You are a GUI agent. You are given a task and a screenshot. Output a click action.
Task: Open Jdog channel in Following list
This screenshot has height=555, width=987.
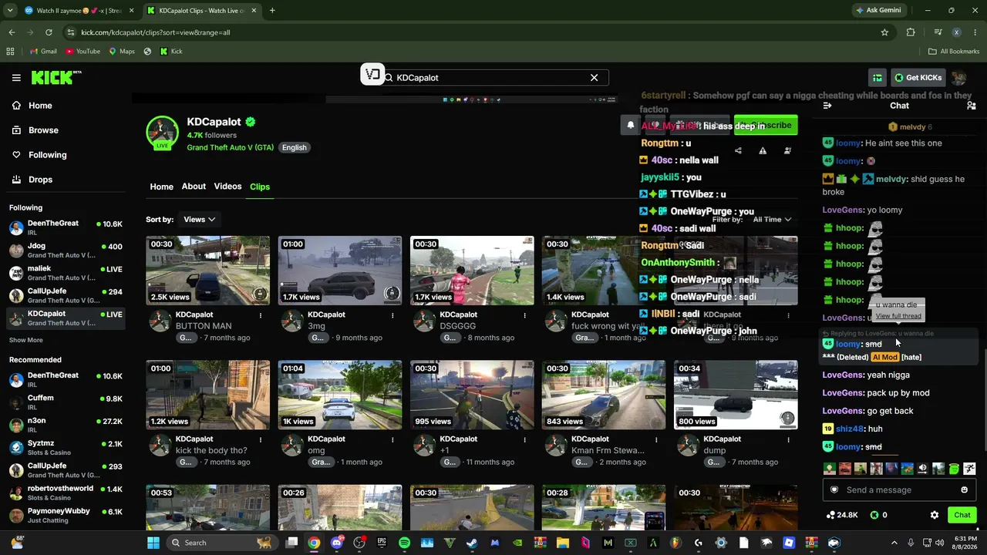pyautogui.click(x=66, y=250)
